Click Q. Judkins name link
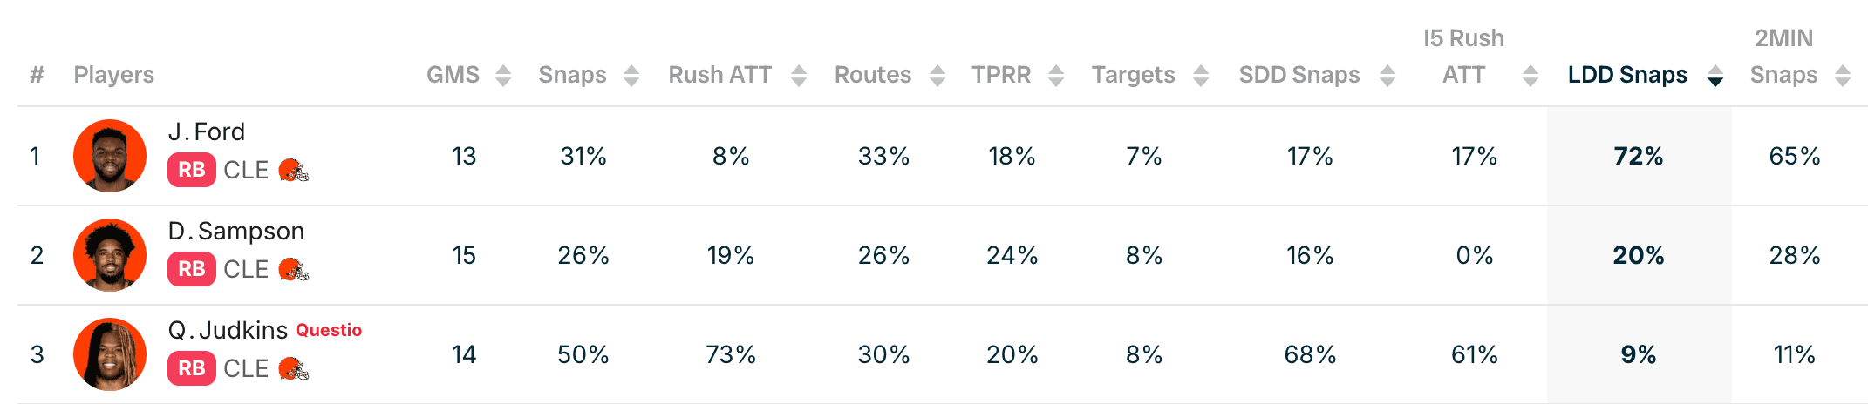The image size is (1868, 404). 228,330
